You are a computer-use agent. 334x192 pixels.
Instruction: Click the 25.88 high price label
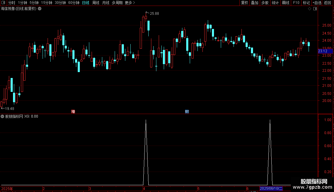click(x=154, y=13)
